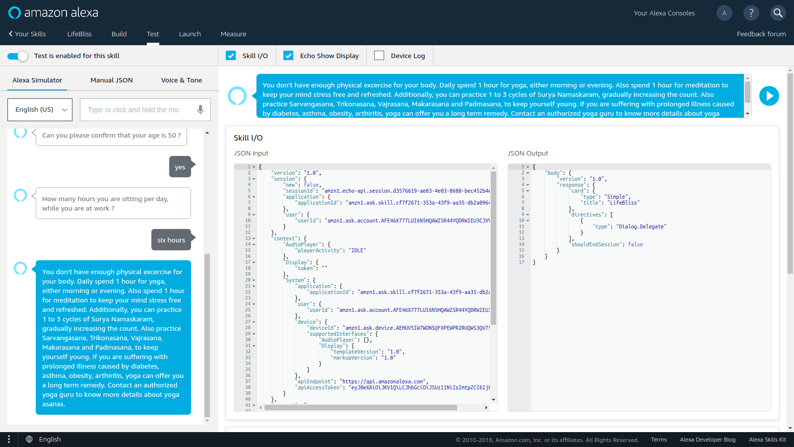794x447 pixels.
Task: Click JSON Input horizontal scrollbar right arrow
Action: click(x=486, y=407)
